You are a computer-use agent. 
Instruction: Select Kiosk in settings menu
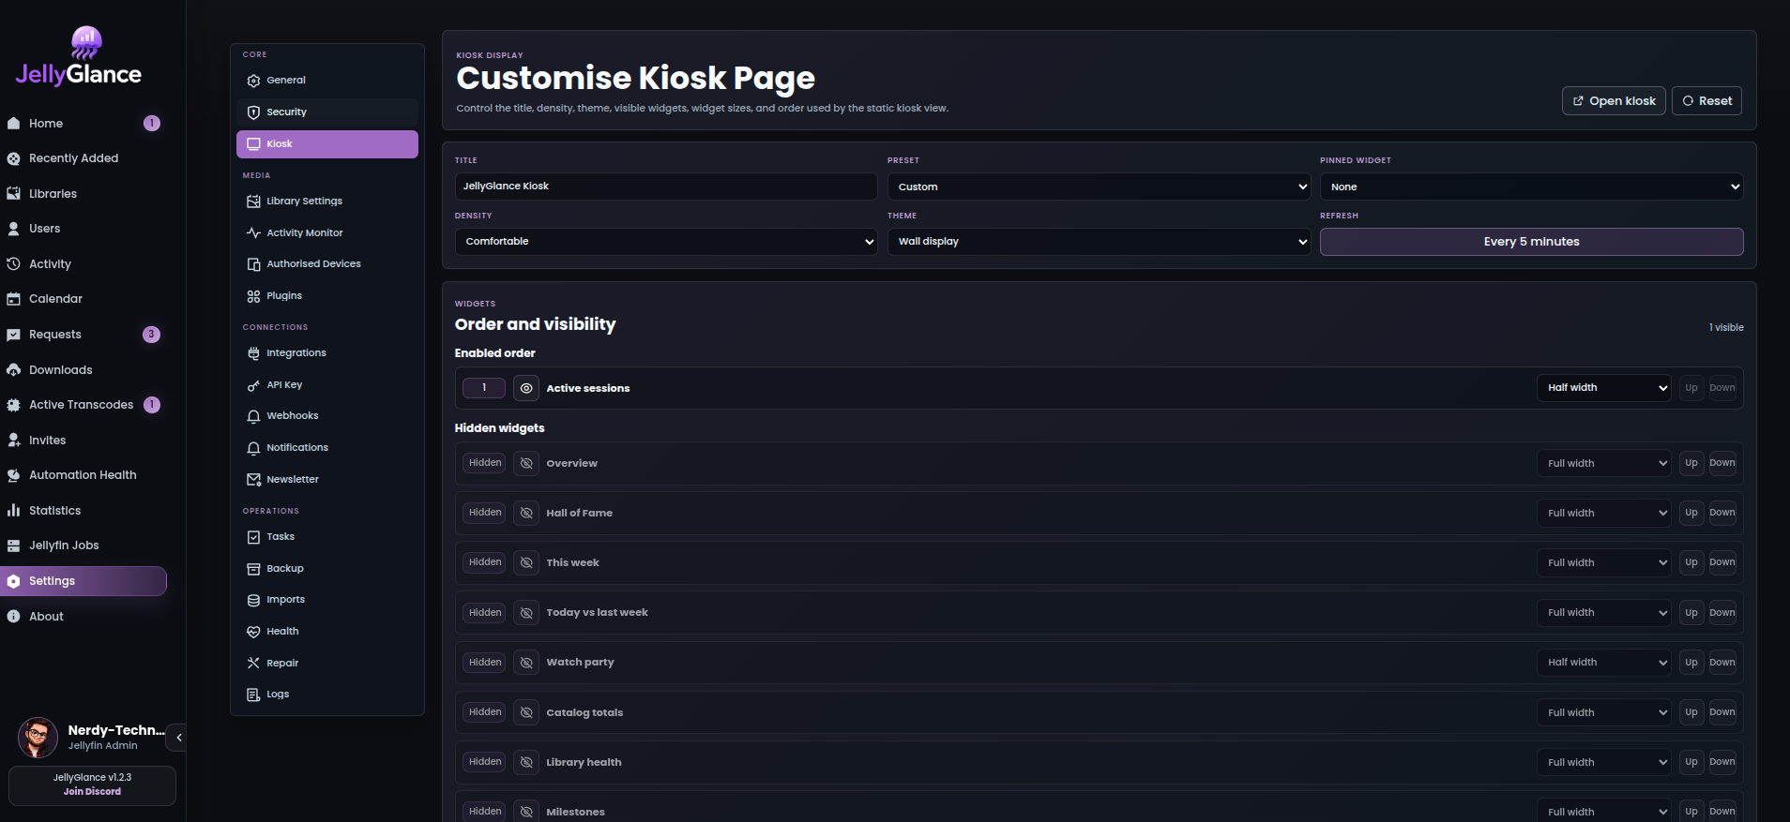(327, 144)
